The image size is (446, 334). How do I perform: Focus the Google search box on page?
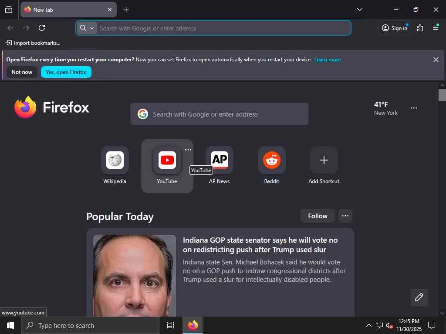pyautogui.click(x=220, y=114)
